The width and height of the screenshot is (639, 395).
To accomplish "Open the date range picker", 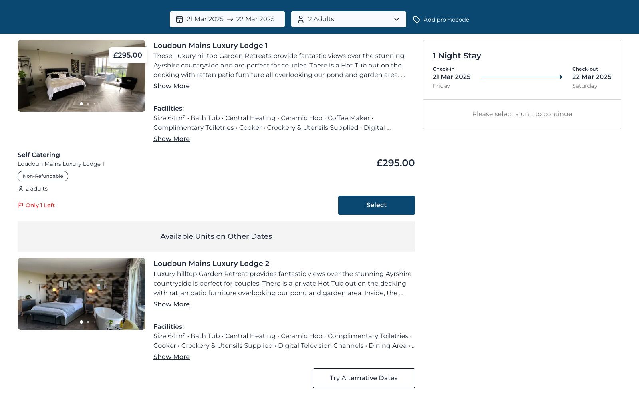I will point(227,19).
